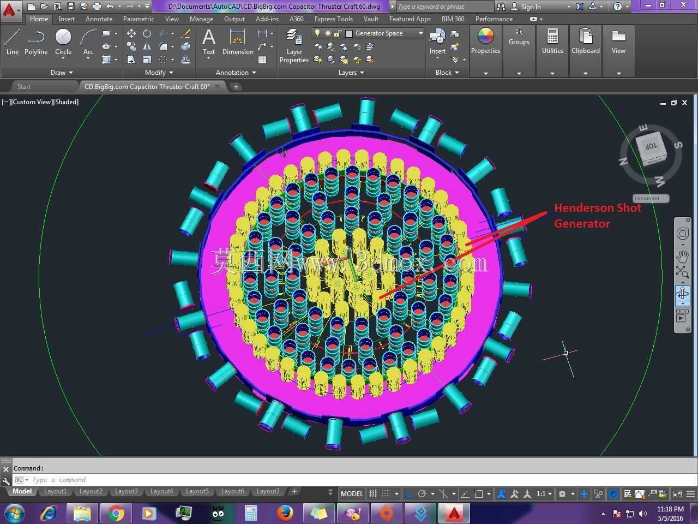Open Google Chrome from the taskbar
698x524 pixels.
116,514
